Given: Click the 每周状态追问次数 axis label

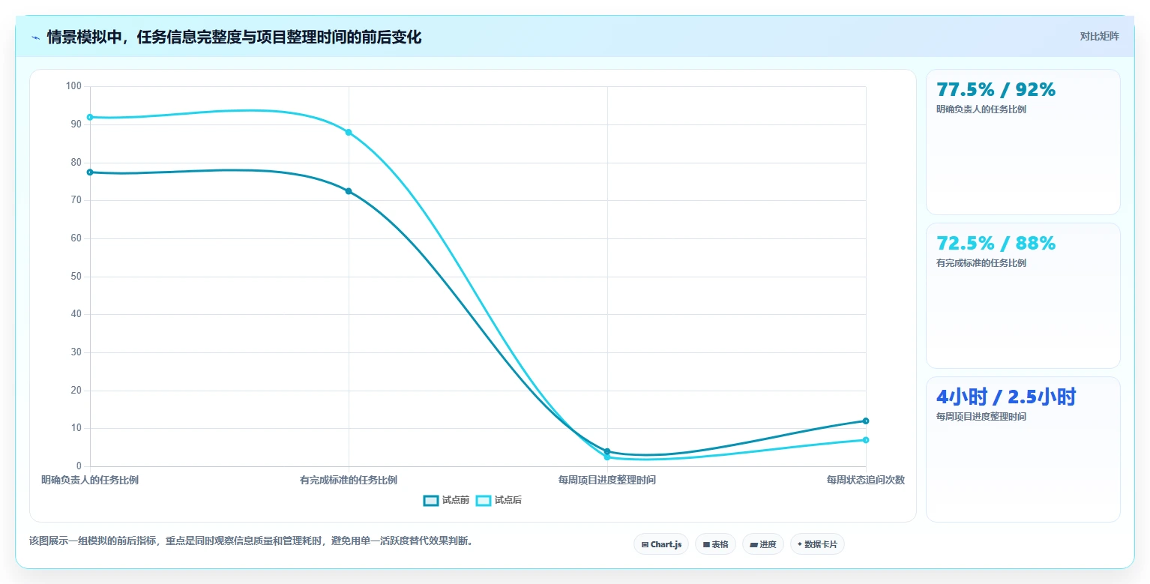Looking at the screenshot, I should (866, 480).
